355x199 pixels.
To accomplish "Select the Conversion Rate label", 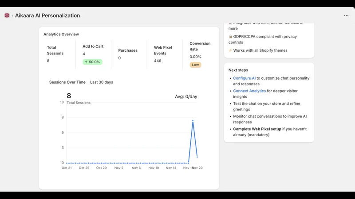I will (x=200, y=46).
